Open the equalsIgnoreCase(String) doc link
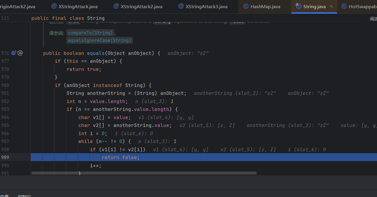 tap(100, 41)
